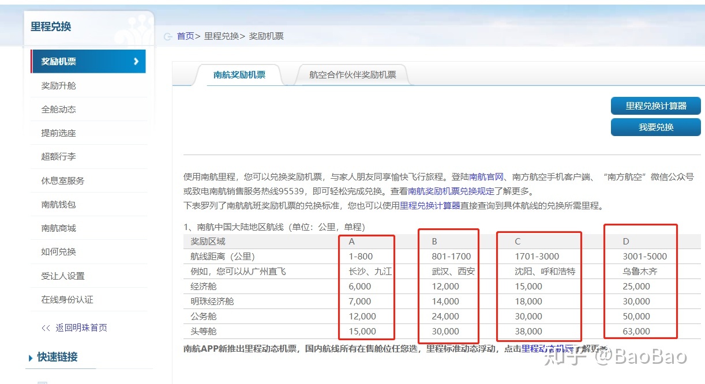
Task: Click cell 63,000 in column D
Action: 636,331
